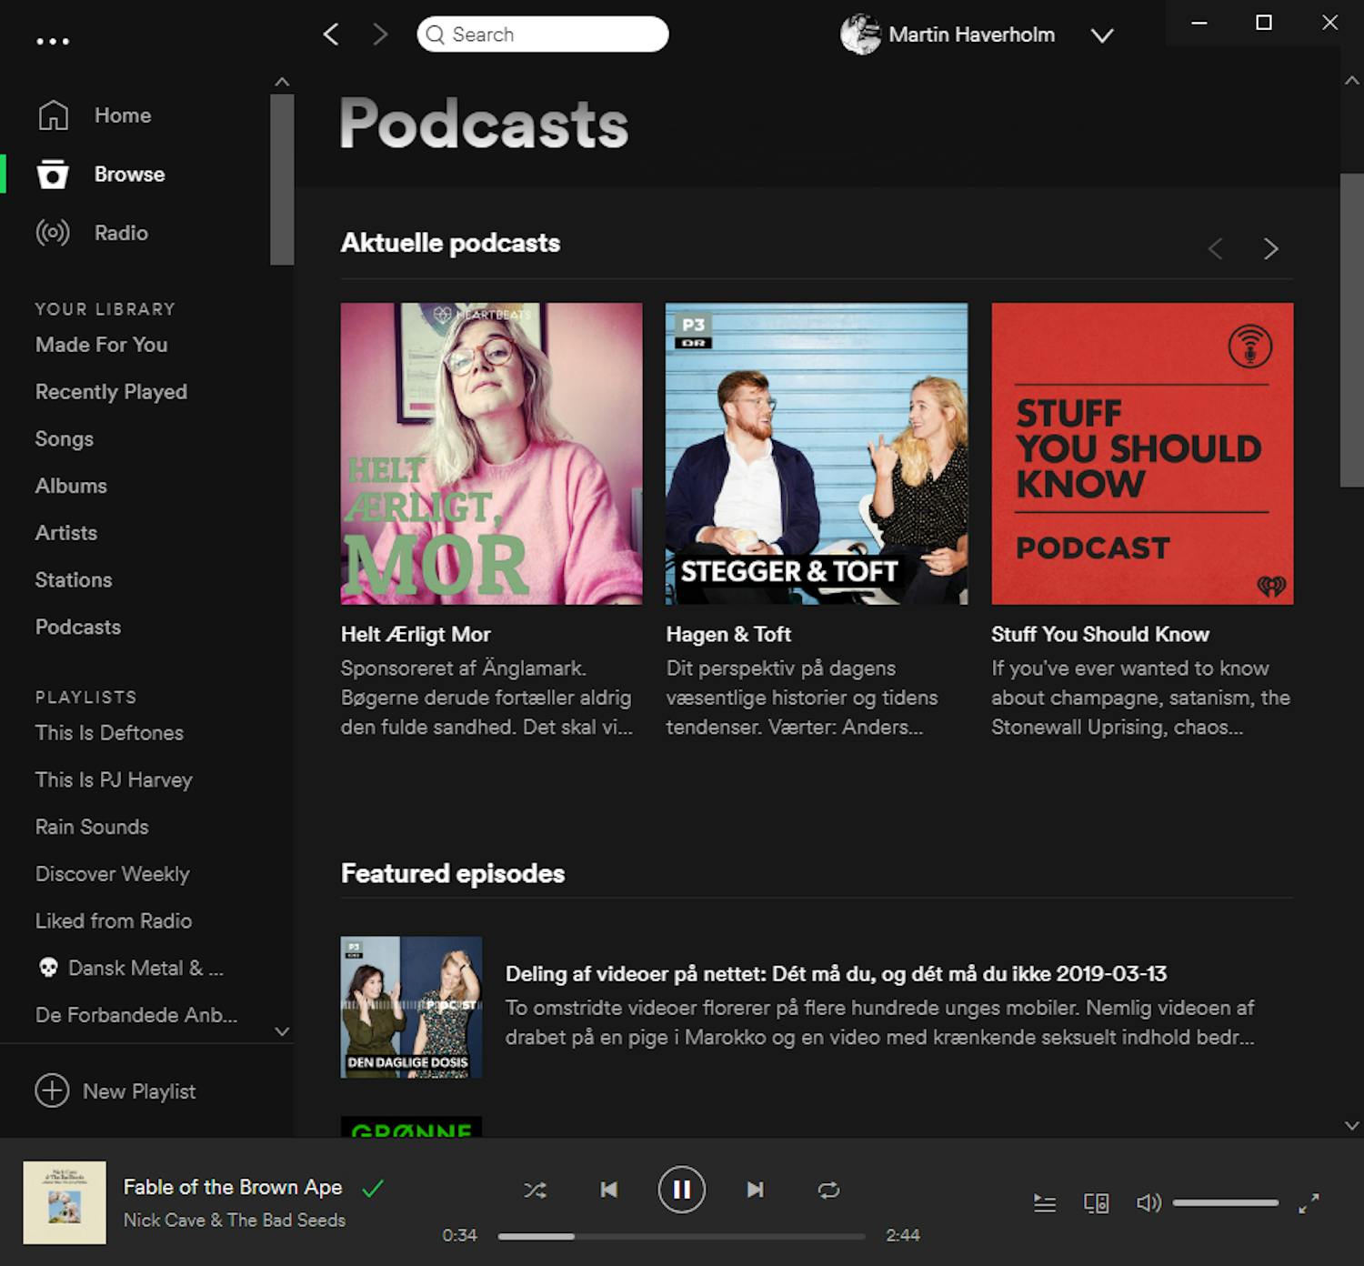1364x1266 pixels.
Task: Pause the currently playing track
Action: (682, 1189)
